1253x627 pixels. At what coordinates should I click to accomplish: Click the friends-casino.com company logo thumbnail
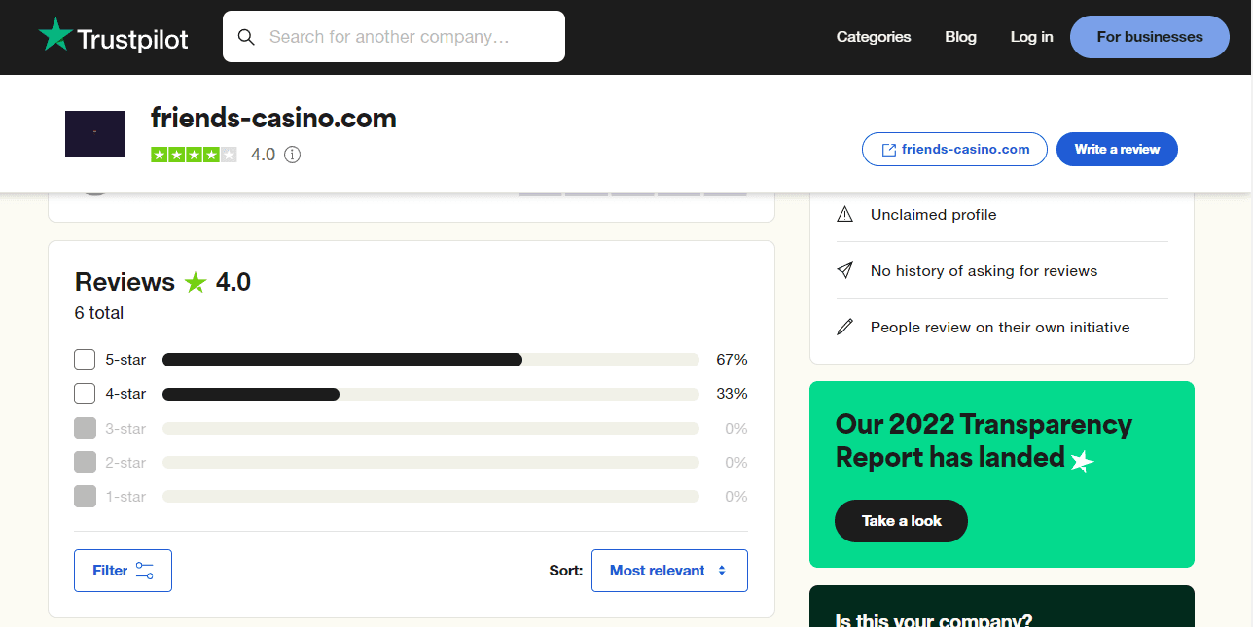(x=94, y=133)
